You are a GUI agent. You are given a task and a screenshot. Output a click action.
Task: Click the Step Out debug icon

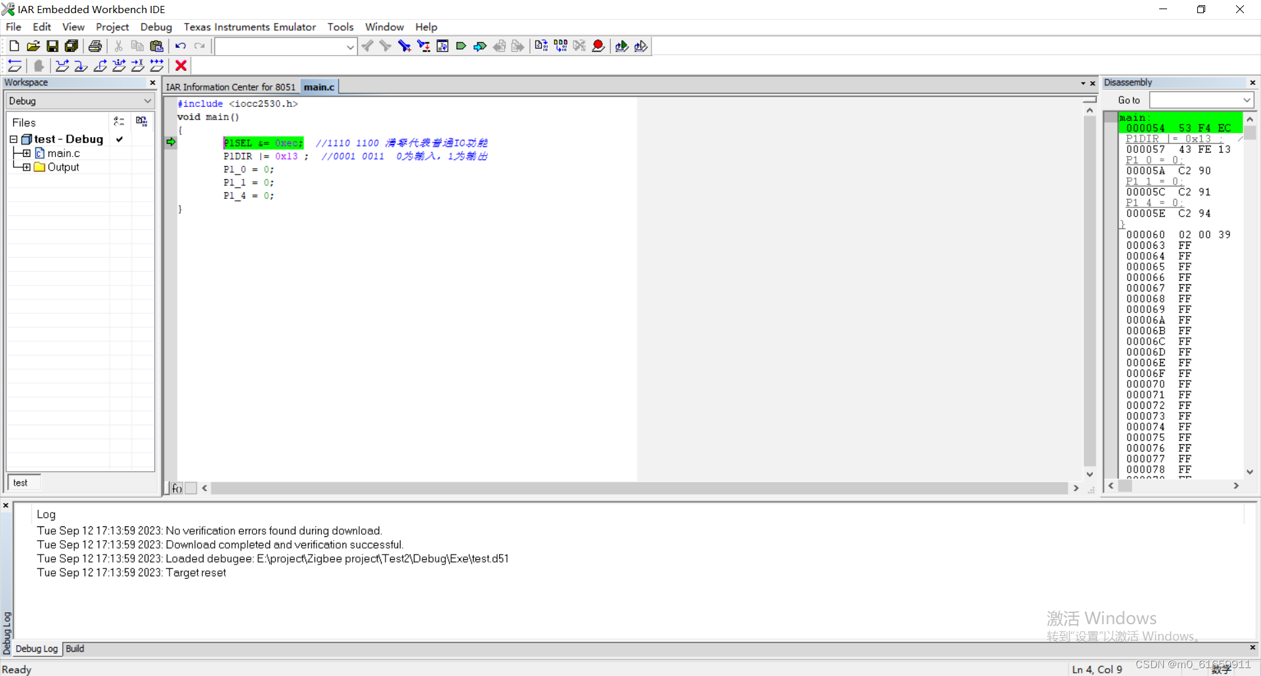click(x=100, y=66)
